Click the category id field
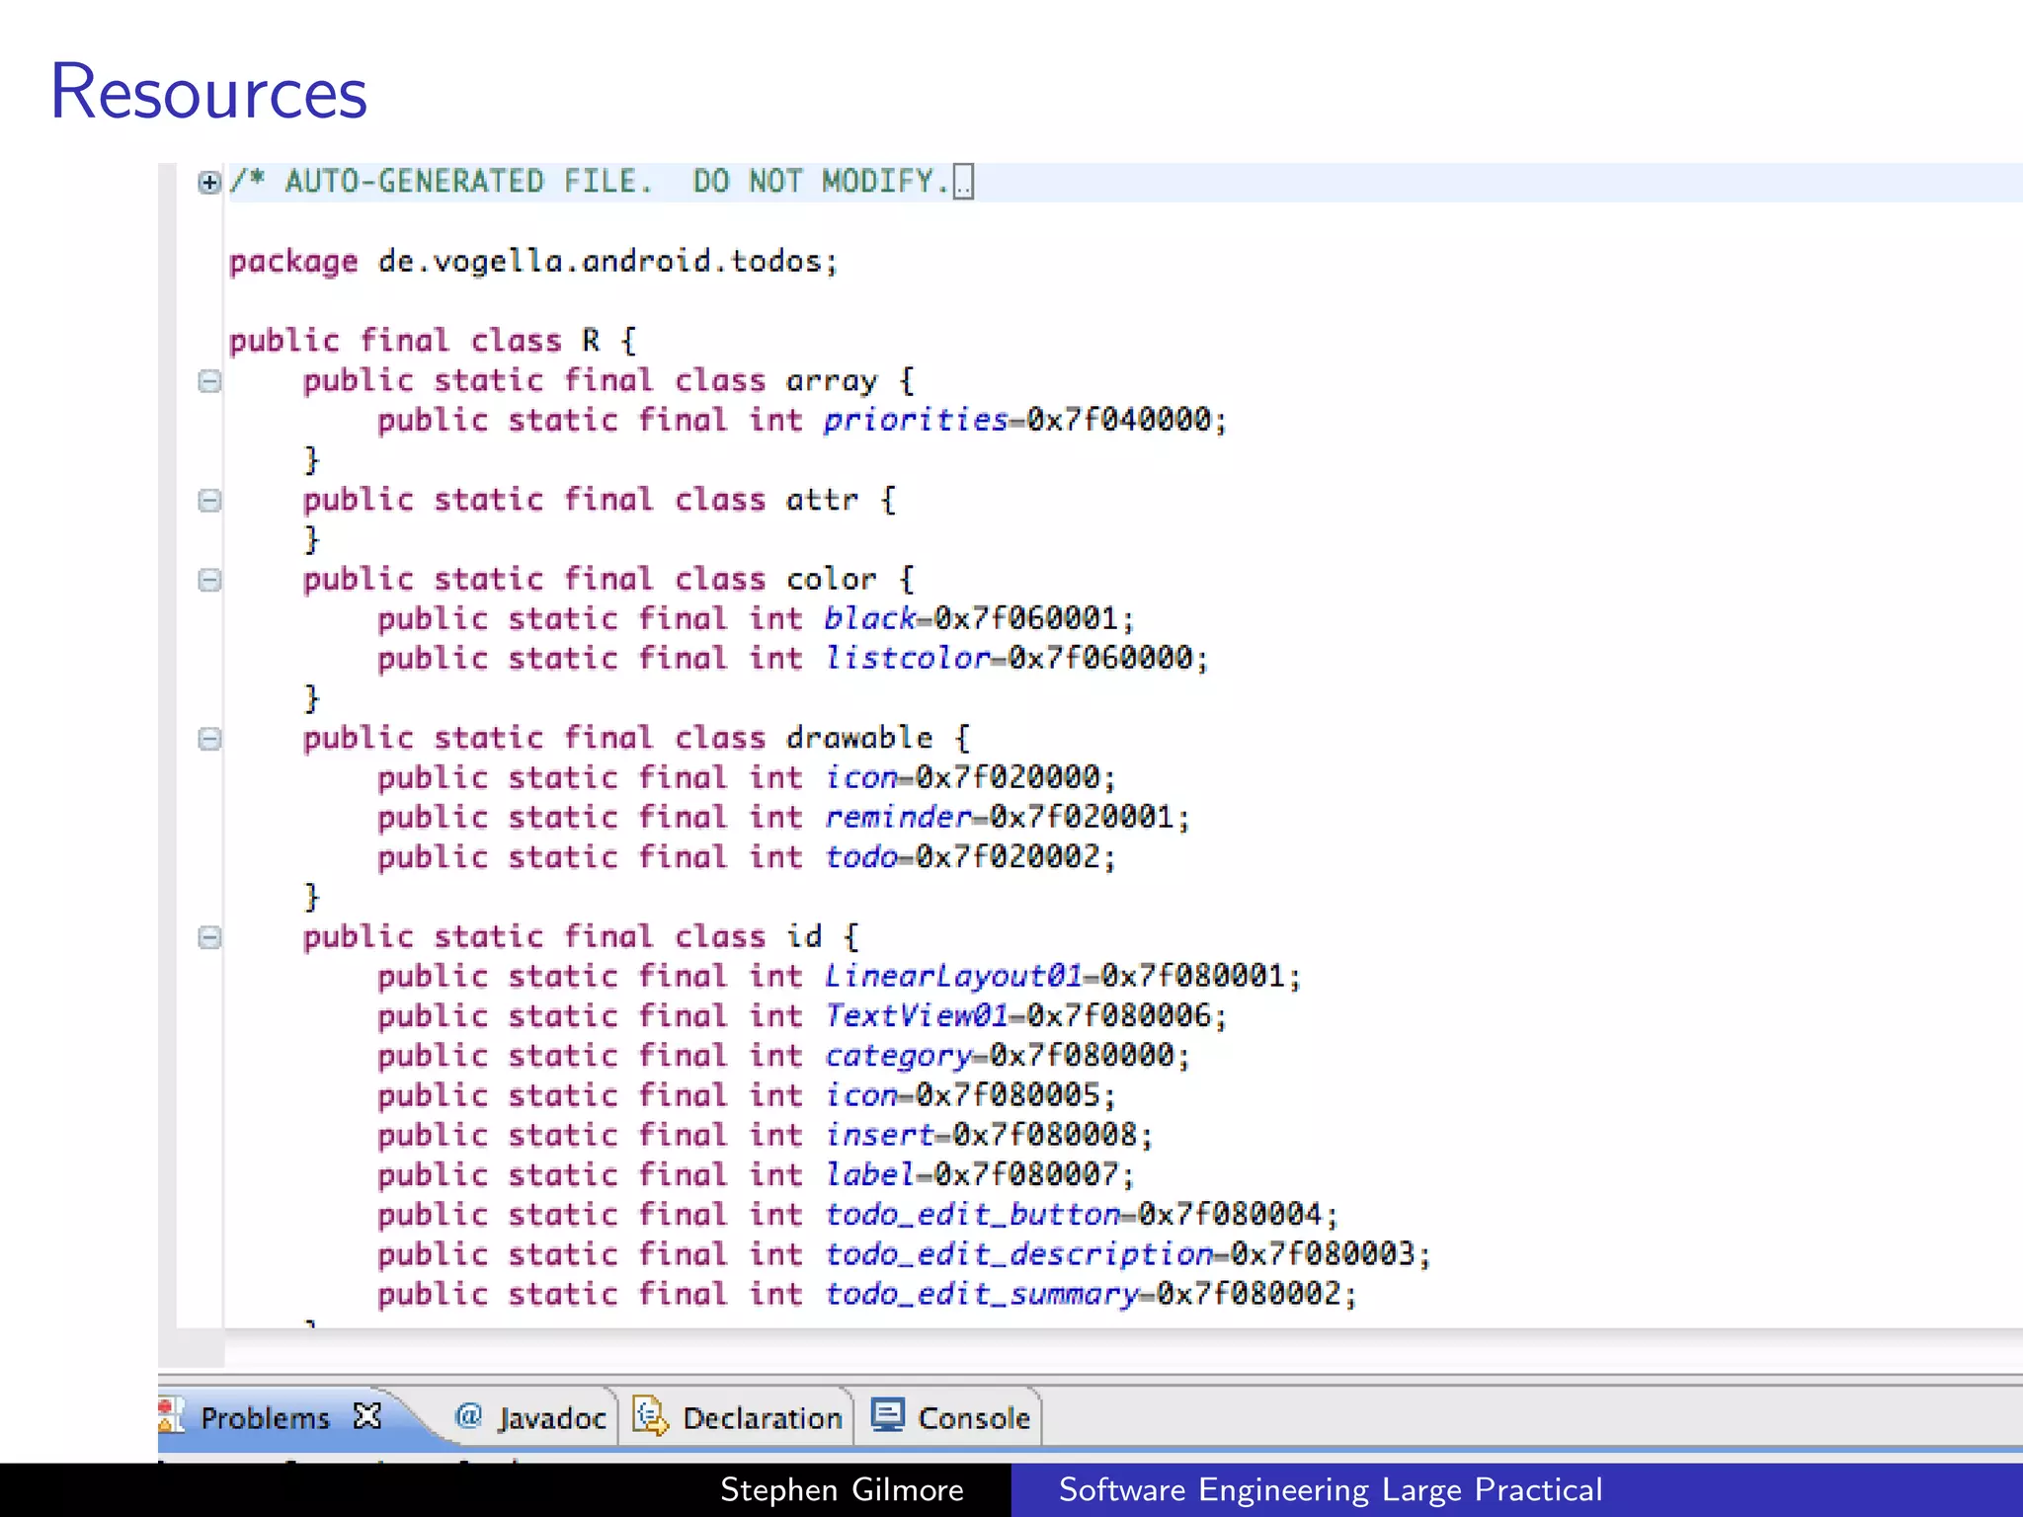 (x=898, y=1057)
